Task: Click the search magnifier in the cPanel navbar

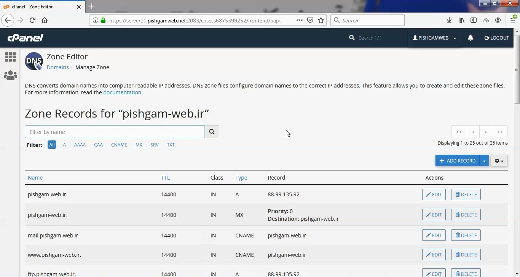Action: (351, 38)
